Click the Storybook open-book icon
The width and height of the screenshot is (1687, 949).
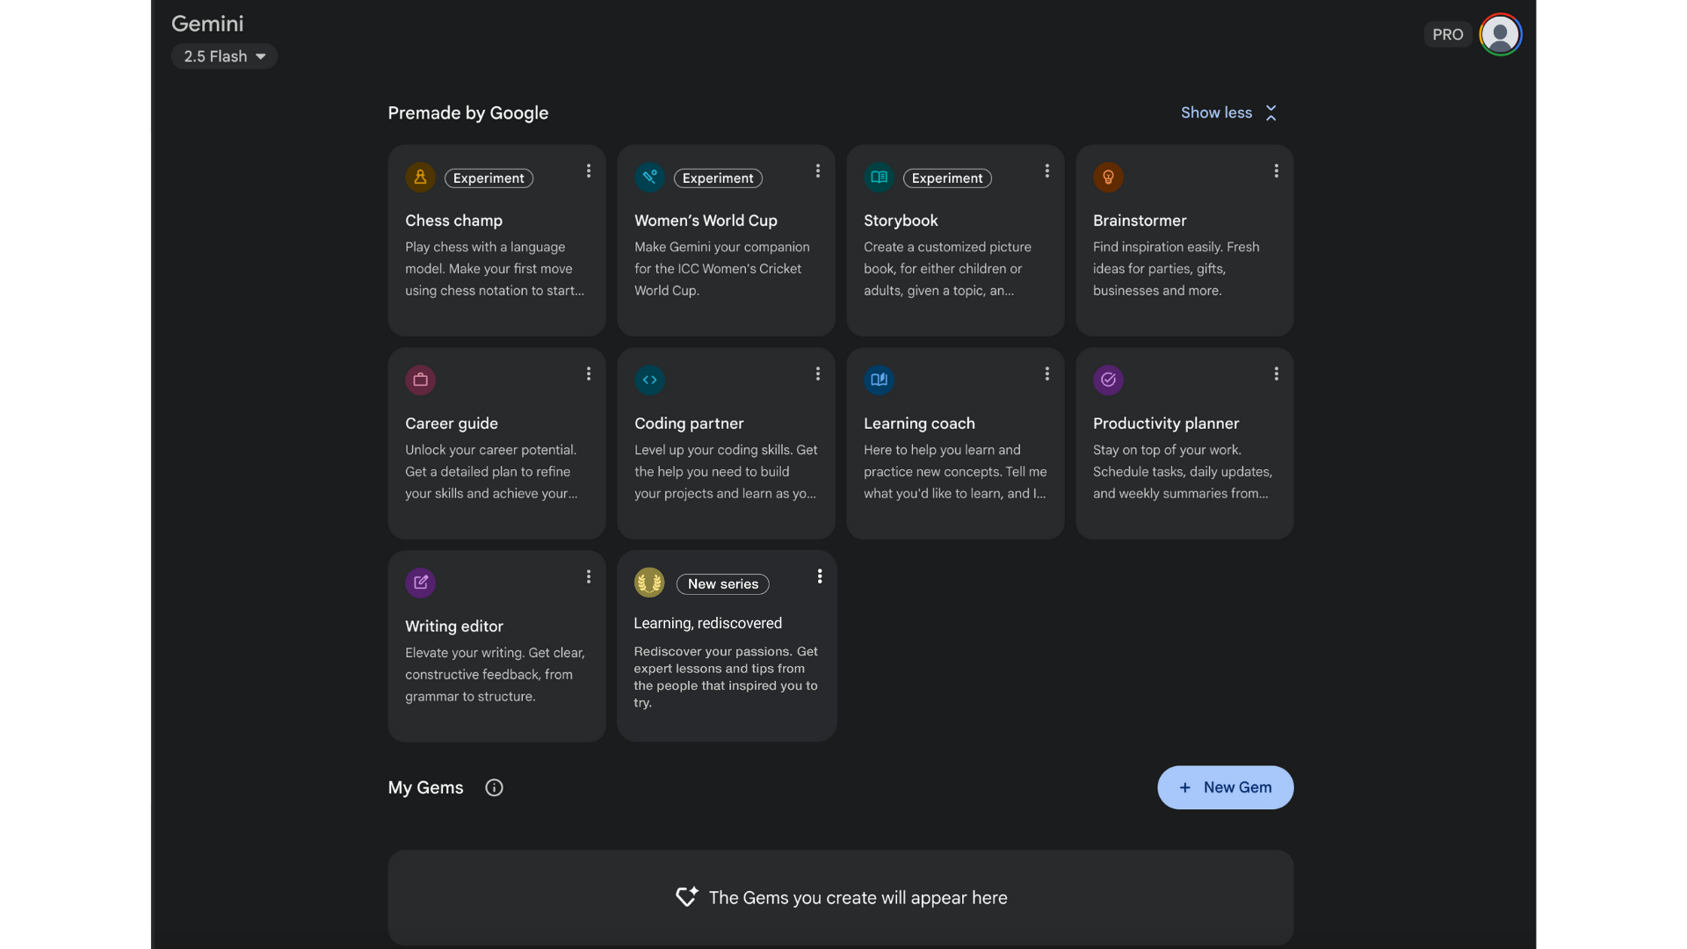(x=879, y=177)
